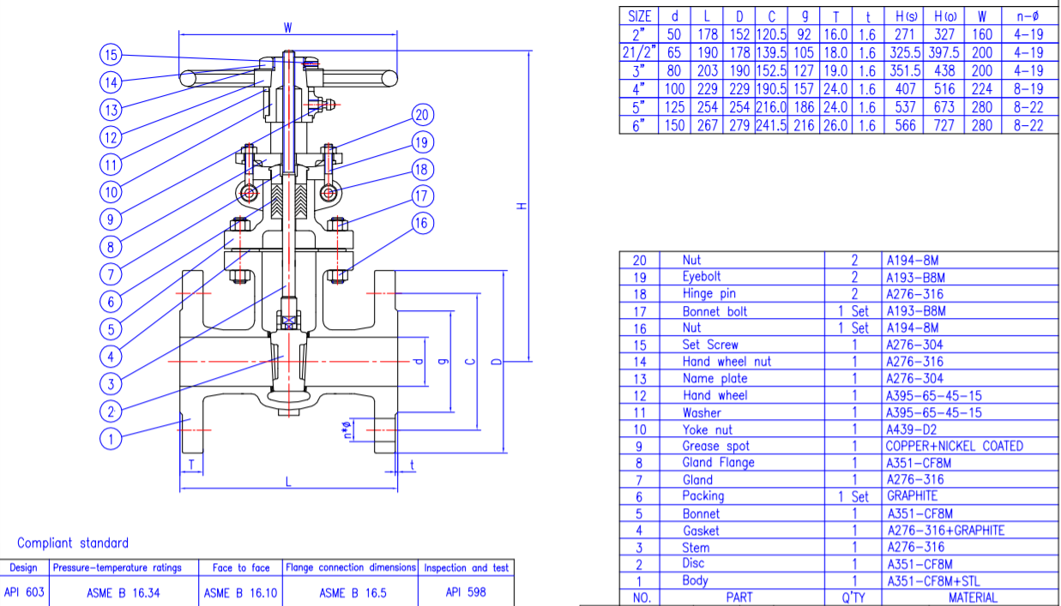1061x606 pixels.
Task: Click the numbered balloon 20 near the eyebolt
Action: pyautogui.click(x=420, y=115)
